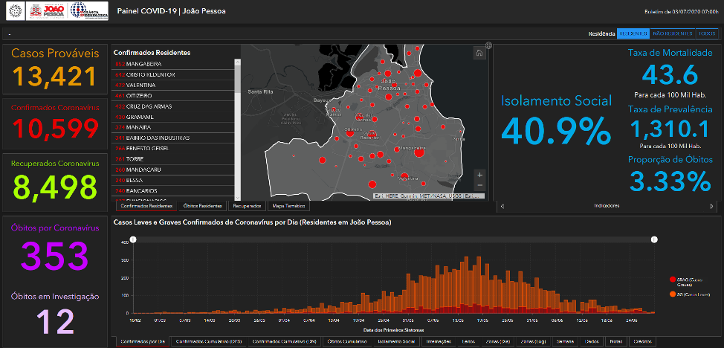Select the Todos residence filter
724x348 pixels.
pos(706,33)
